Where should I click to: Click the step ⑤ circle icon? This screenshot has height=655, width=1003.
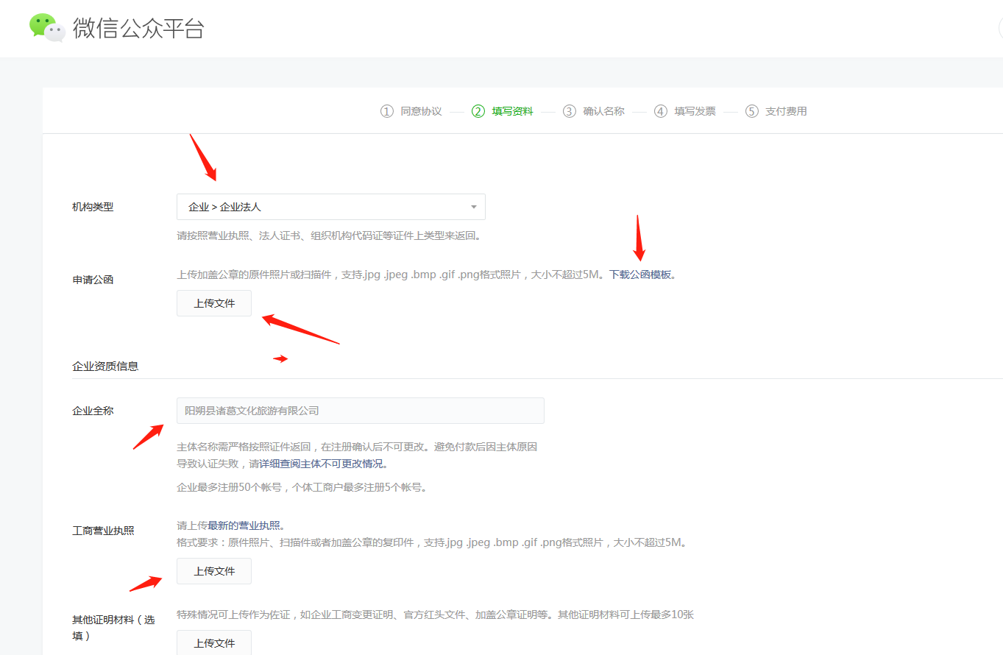751,110
